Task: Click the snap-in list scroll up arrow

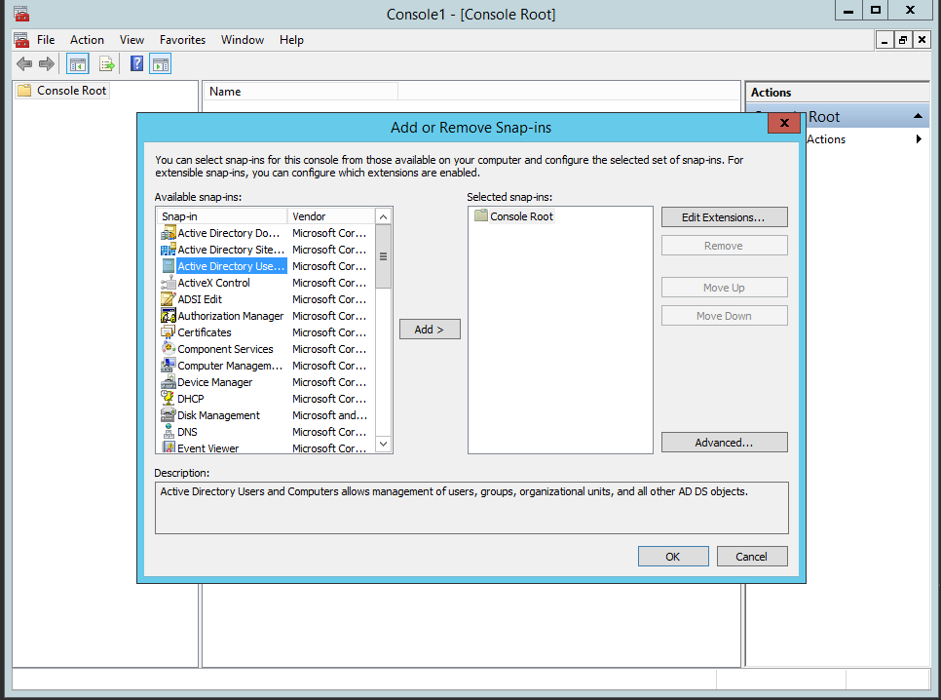Action: pyautogui.click(x=384, y=216)
